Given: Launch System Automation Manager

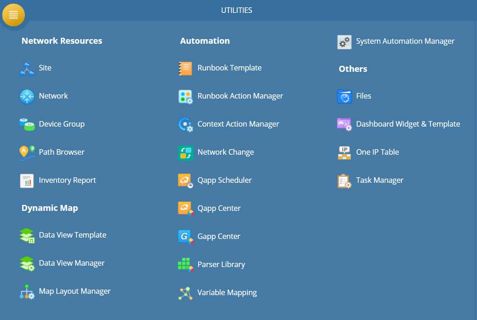Looking at the screenshot, I should (405, 41).
